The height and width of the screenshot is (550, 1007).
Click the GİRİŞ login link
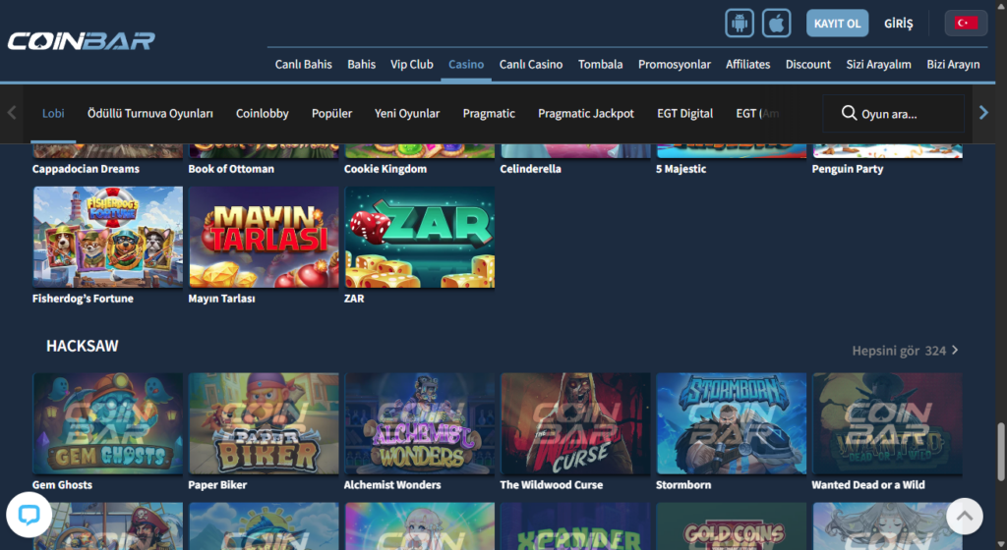(x=898, y=23)
